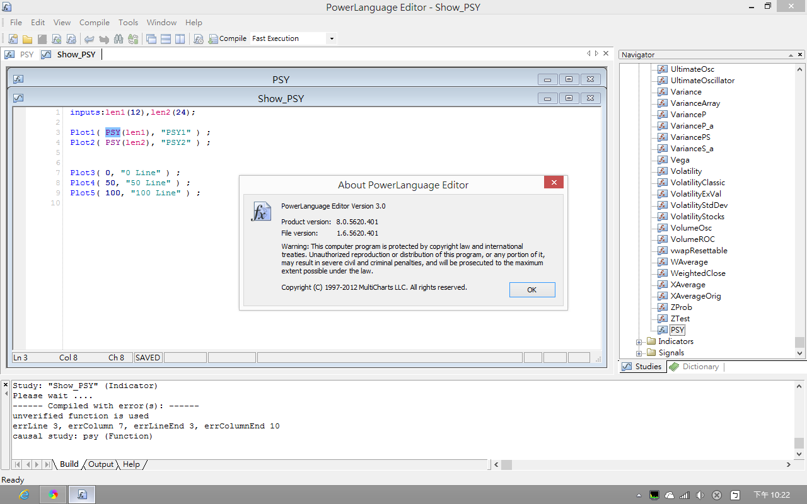Click the output horizontal scrollbar right arrow
This screenshot has height=504, width=807.
789,464
